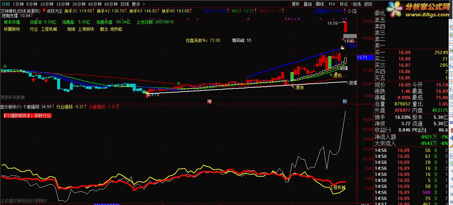Image resolution: width=453 pixels, height=205 pixels.
Task: Click the 显示板块(1) sub-indicator title
Action: point(11,107)
